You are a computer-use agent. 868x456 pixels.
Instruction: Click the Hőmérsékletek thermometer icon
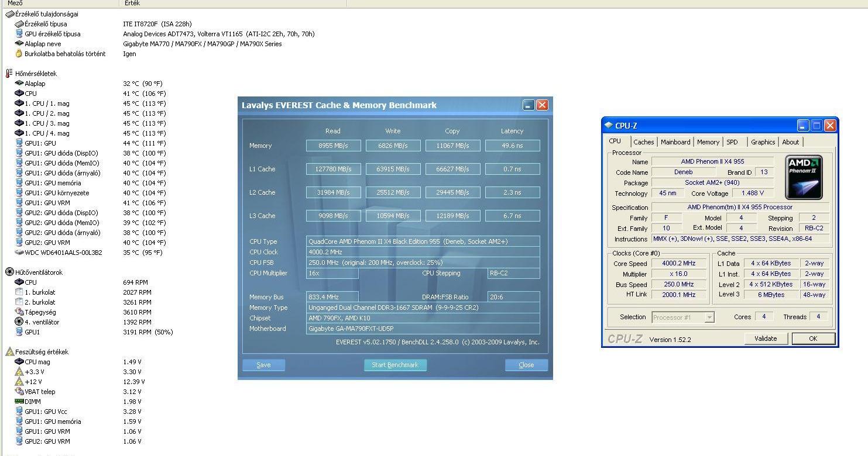(9, 74)
